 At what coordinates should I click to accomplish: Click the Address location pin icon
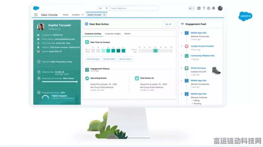[x=38, y=47]
